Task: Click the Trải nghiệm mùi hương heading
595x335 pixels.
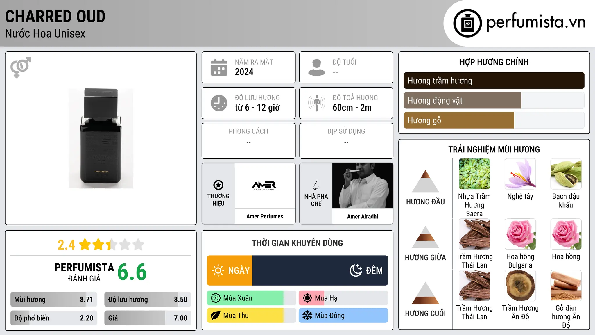Action: [494, 149]
